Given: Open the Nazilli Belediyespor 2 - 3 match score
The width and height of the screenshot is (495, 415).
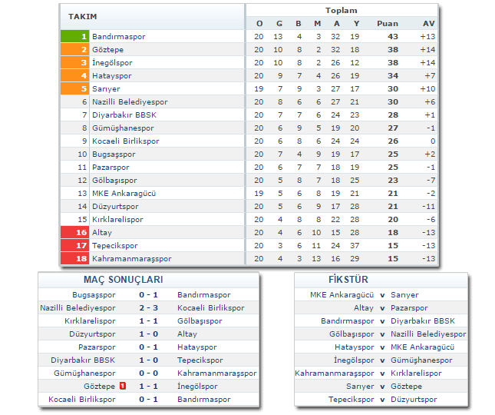Looking at the screenshot, I should pyautogui.click(x=148, y=308).
